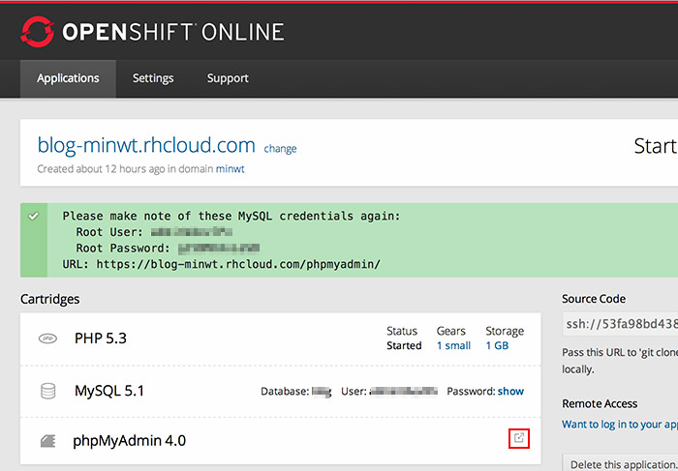Click the Remote Access heading

point(600,403)
